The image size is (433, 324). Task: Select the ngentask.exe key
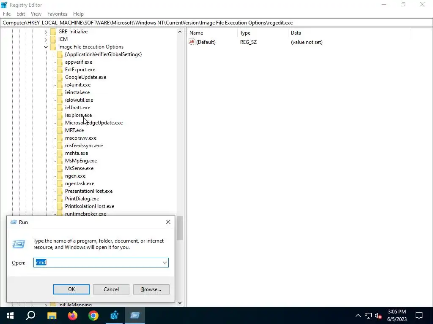(79, 183)
